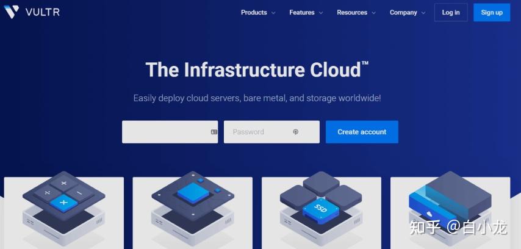Click the password manager icon in Password field
Screen dimensions: 521x249
coord(295,132)
